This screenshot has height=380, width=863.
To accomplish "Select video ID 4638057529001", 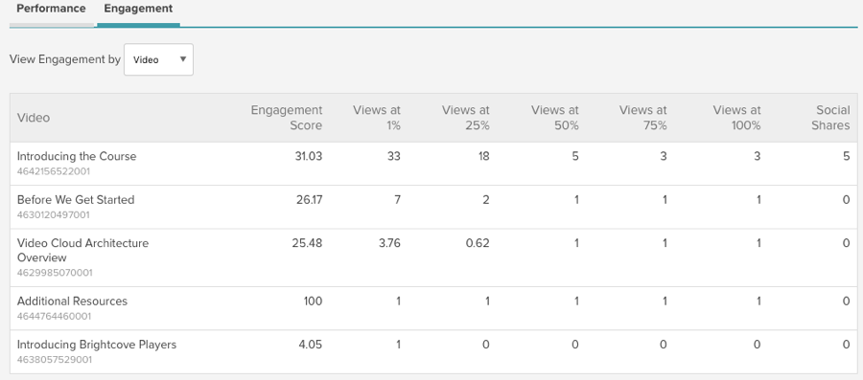I will (x=54, y=360).
